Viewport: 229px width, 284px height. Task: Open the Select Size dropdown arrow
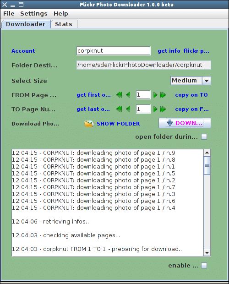coord(207,81)
